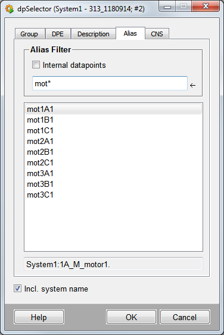Image resolution: width=224 pixels, height=335 pixels.
Task: Click the alias filter field containing mot*
Action: 110,83
